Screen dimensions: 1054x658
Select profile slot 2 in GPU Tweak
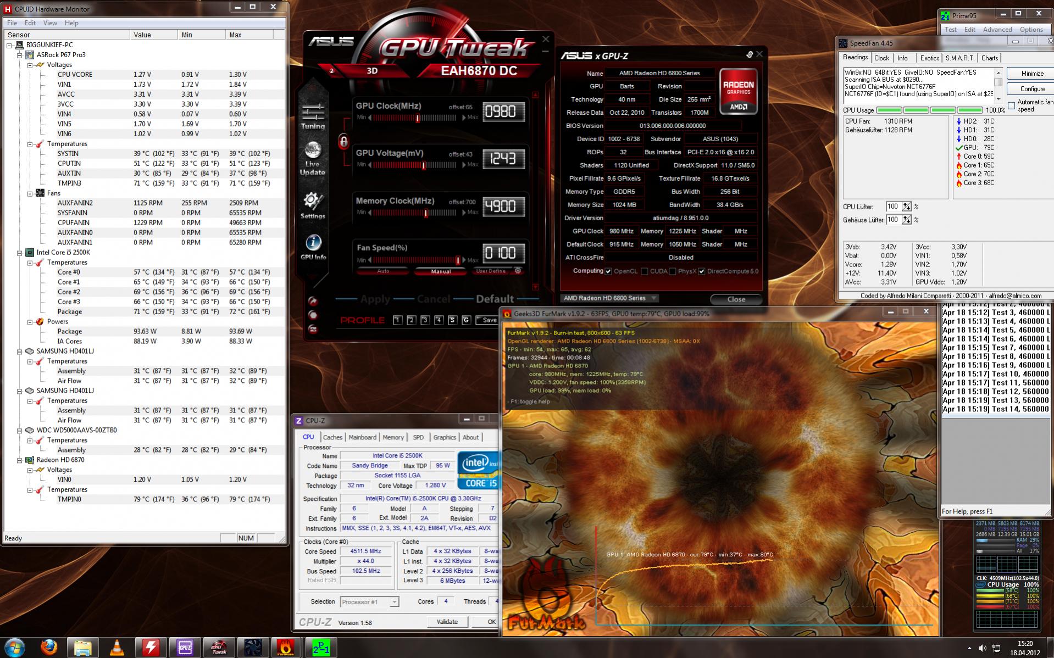[x=411, y=320]
